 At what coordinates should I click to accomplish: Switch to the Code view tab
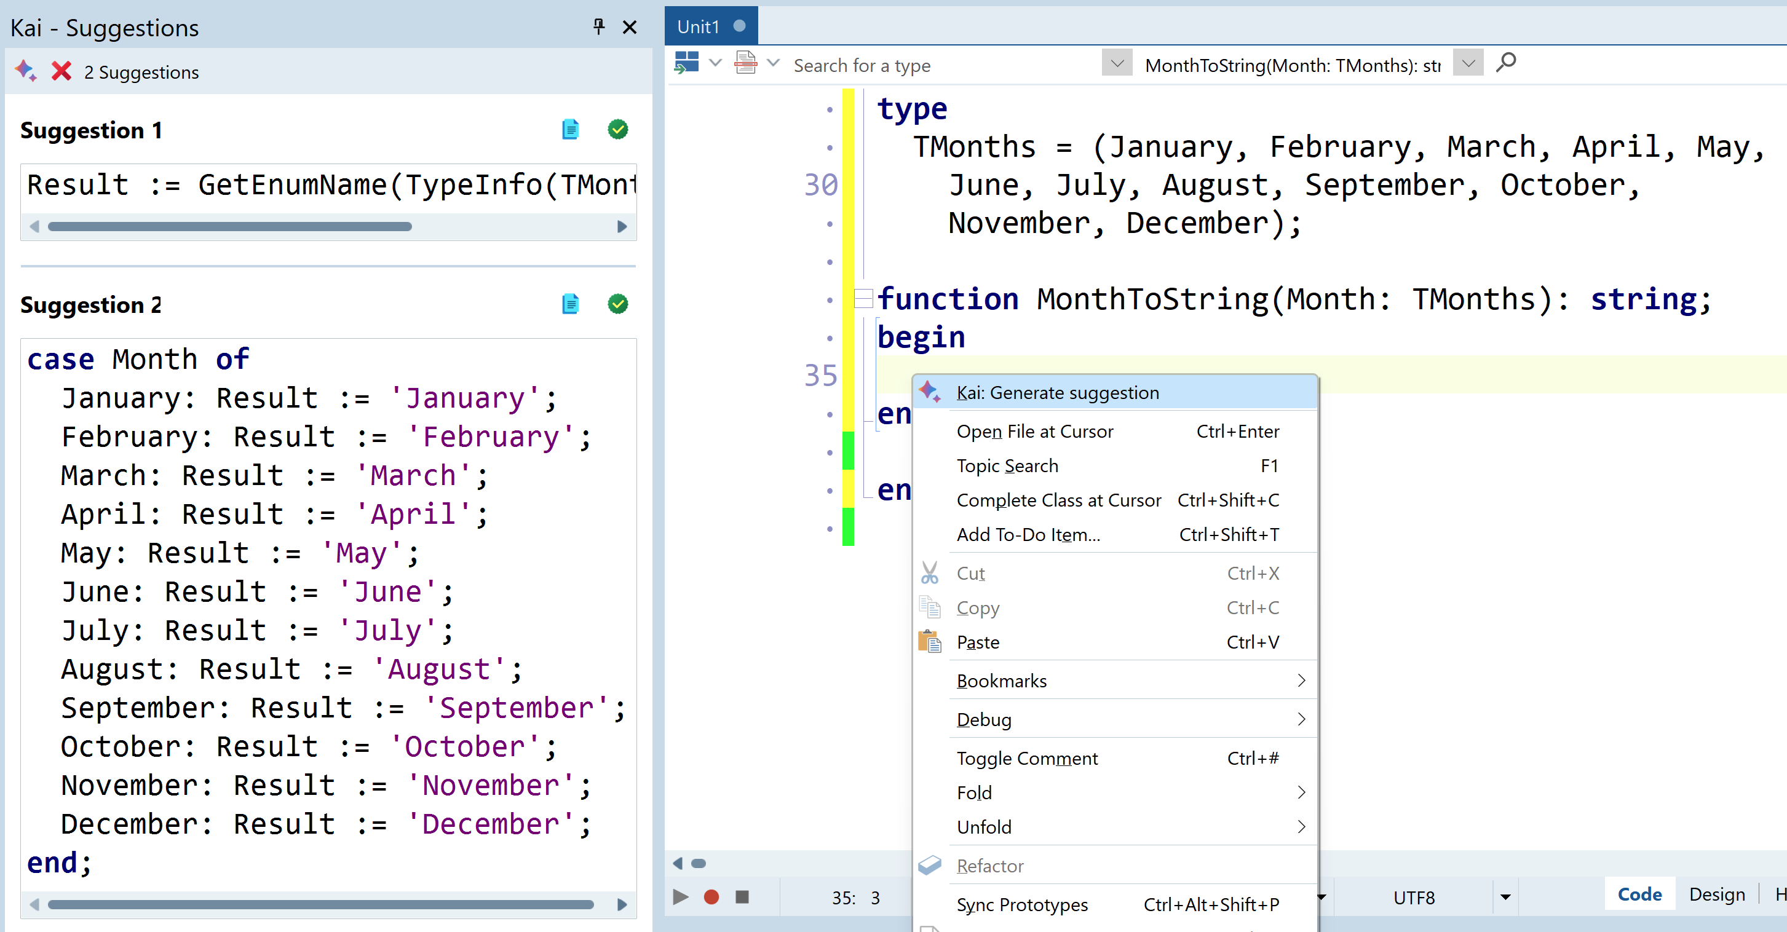click(1639, 894)
